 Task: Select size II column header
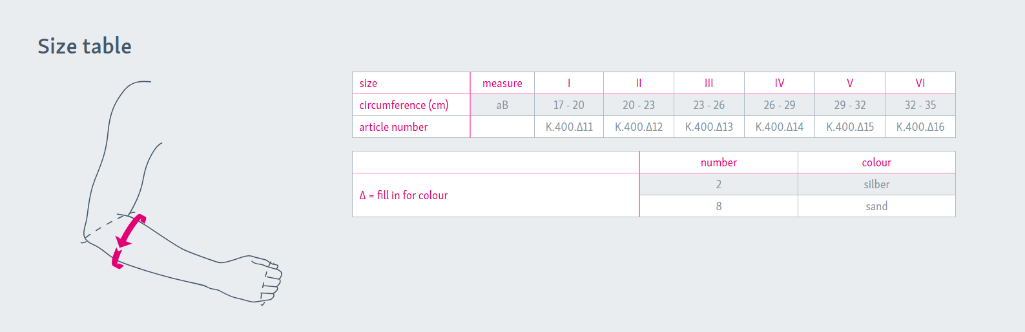coord(639,83)
